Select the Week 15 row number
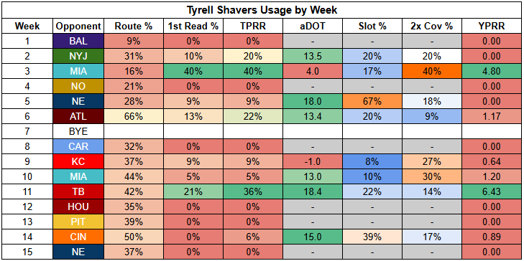This screenshot has height=261, width=524. [x=27, y=252]
